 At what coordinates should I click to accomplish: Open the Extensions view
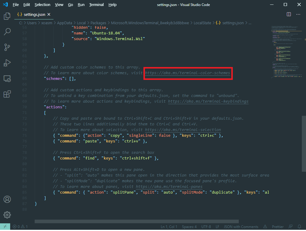(7, 94)
